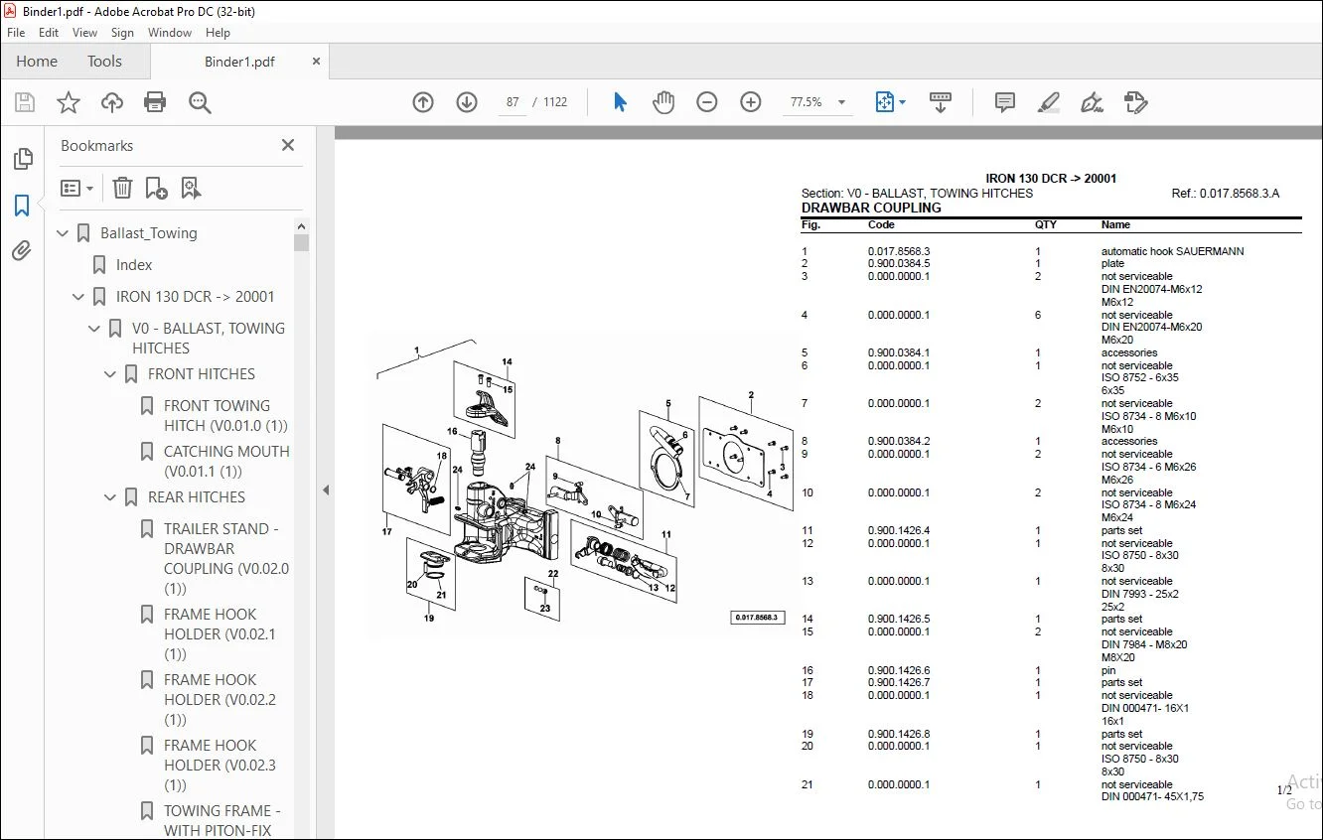Open TRAILER STAND - DRAWBAR COUPLING bookmark
1323x840 pixels.
coord(226,559)
